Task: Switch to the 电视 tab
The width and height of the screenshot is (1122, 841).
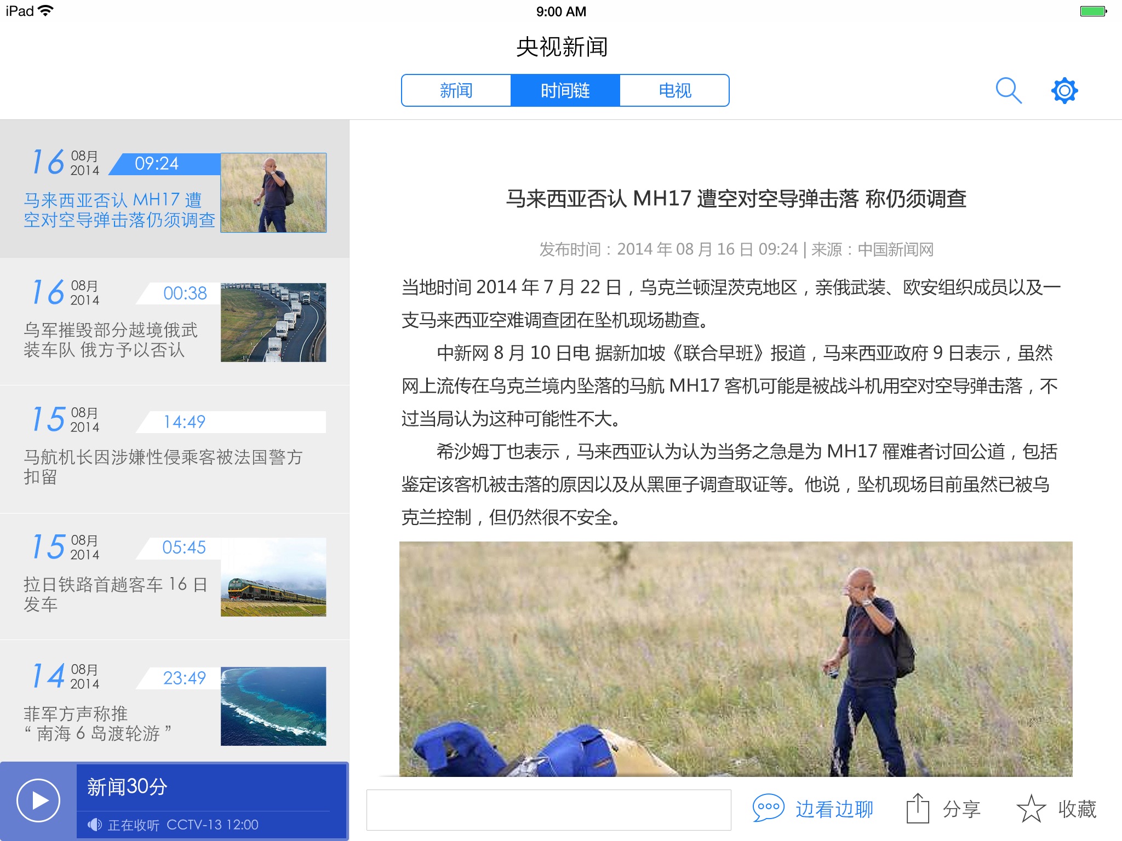Action: [x=674, y=90]
